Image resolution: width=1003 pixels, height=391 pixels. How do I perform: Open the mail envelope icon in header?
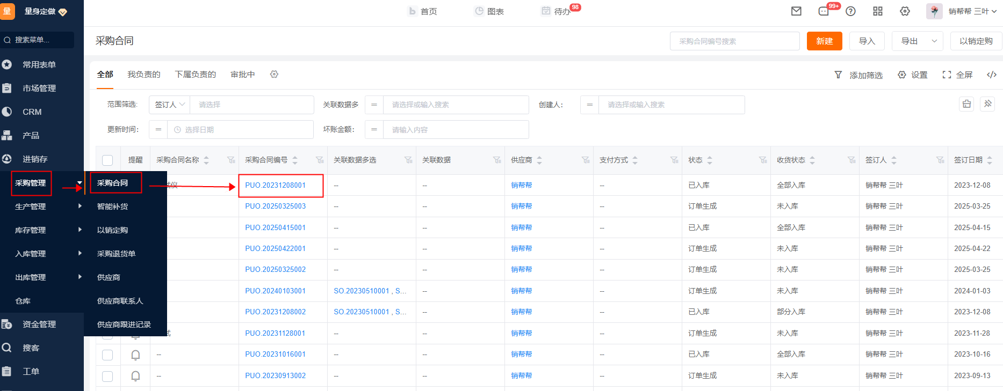[x=796, y=11]
